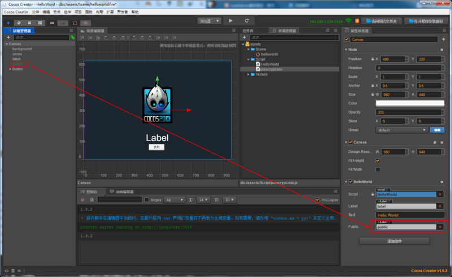The height and width of the screenshot is (277, 452).
Task: Click the HelloWorld component gear icon
Action: click(442, 182)
